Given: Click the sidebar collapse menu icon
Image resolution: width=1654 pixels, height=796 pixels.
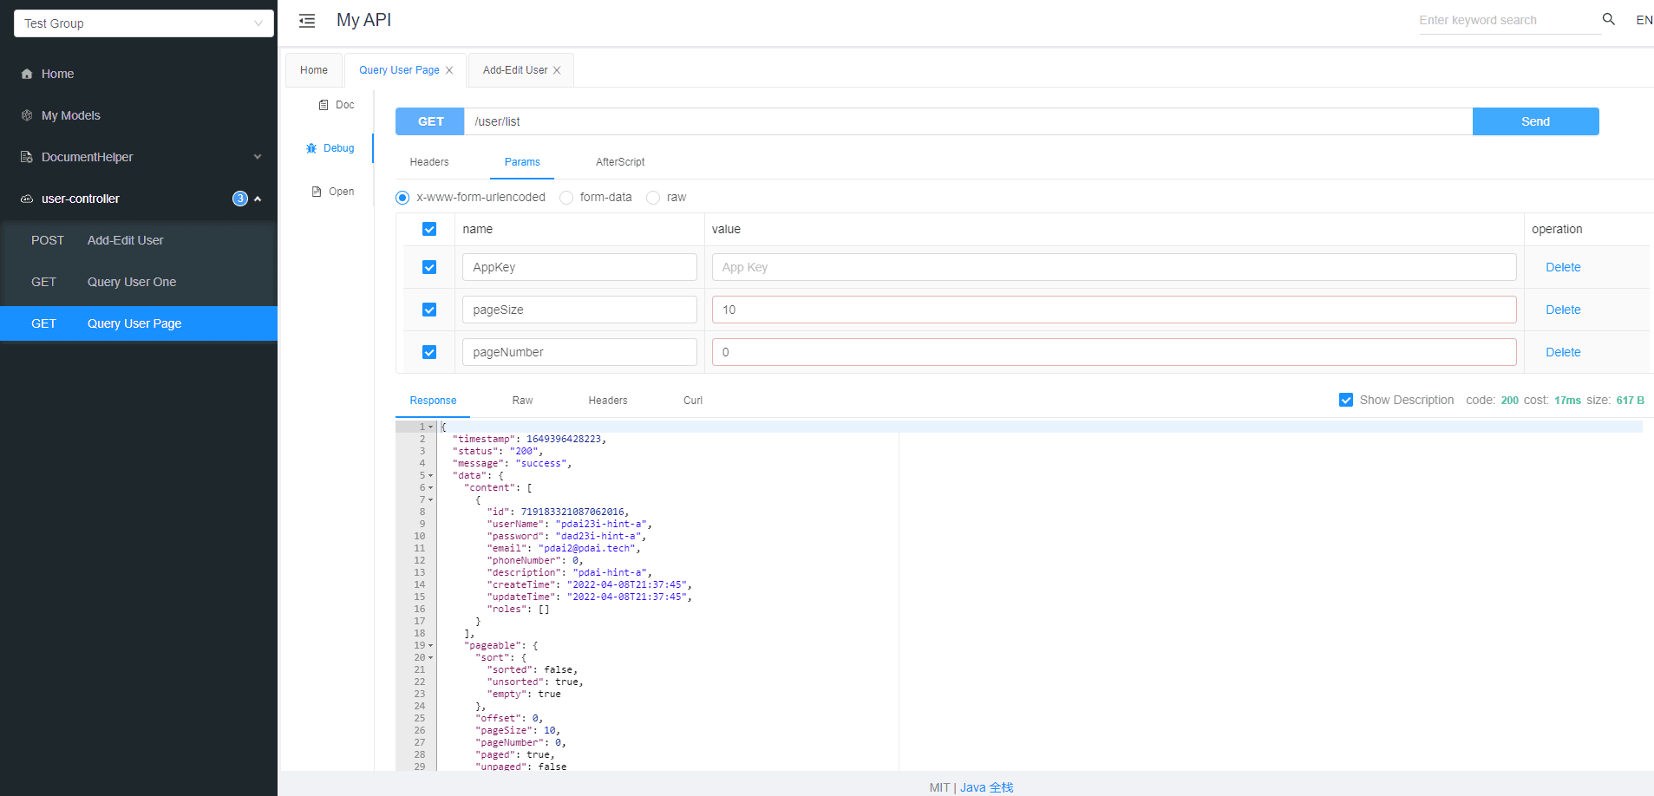Looking at the screenshot, I should point(307,21).
